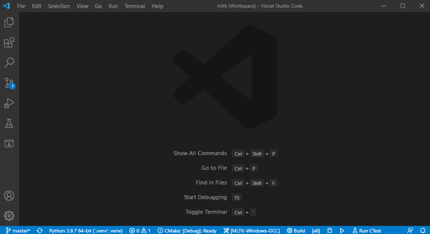Image resolution: width=430 pixels, height=234 pixels.
Task: Click the Build button in status bar
Action: pos(296,230)
